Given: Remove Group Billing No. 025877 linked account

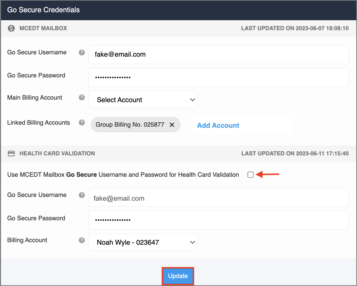Looking at the screenshot, I should (172, 125).
